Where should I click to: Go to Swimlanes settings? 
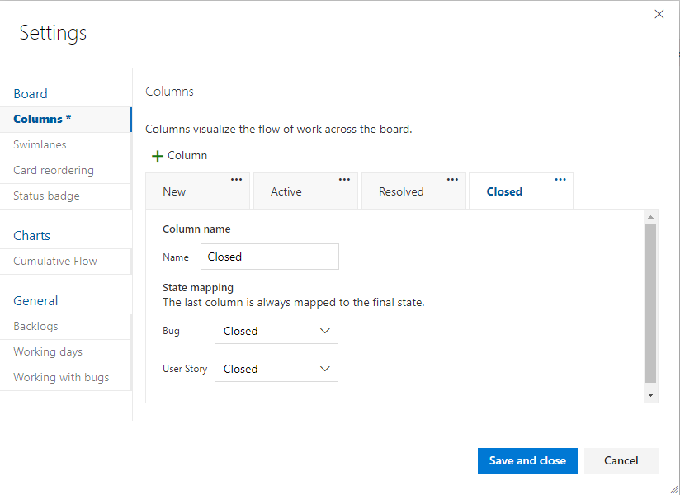tap(65, 144)
